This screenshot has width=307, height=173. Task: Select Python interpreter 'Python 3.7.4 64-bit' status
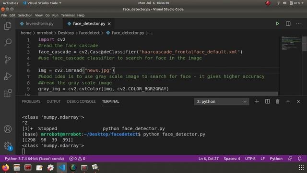pos(34,159)
